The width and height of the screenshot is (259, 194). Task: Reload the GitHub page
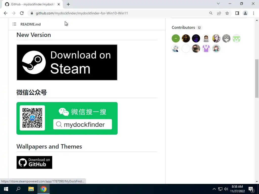coord(22,13)
